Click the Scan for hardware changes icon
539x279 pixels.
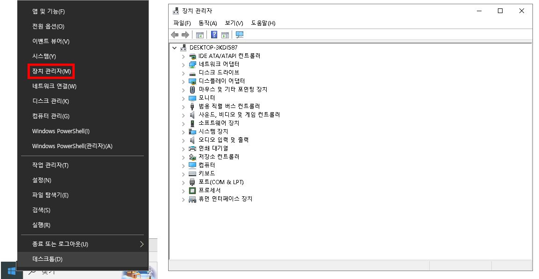238,34
